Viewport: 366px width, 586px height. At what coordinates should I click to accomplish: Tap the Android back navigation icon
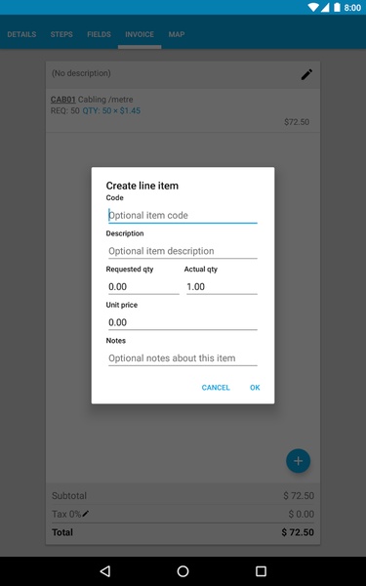pyautogui.click(x=105, y=570)
